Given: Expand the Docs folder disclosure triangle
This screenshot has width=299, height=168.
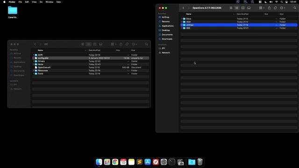Looking at the screenshot, I should (182, 19).
